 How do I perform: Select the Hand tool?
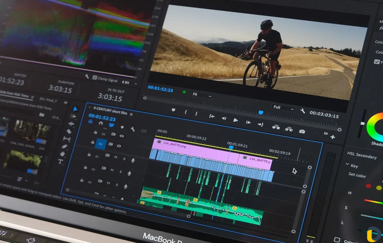pos(62,154)
